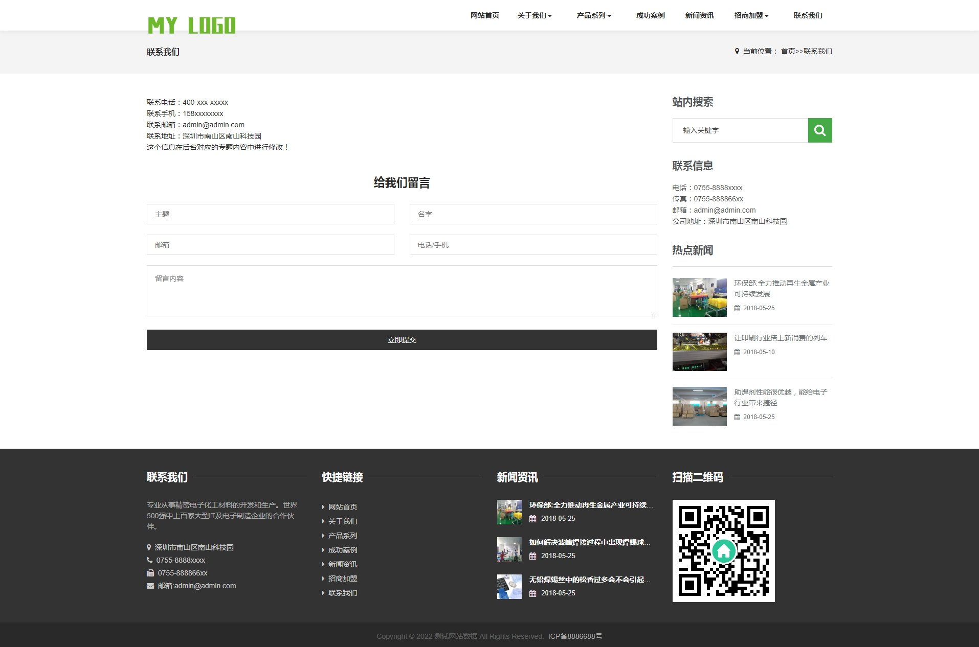Focus the 留言内容 message textarea
Image resolution: width=979 pixels, height=647 pixels.
pos(402,290)
